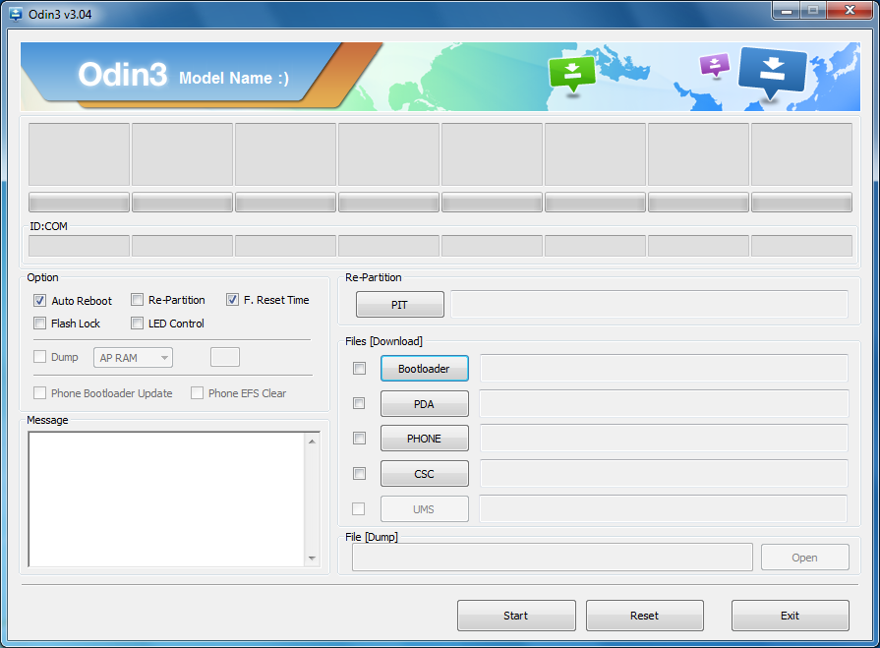This screenshot has width=880, height=648.
Task: Click the PHONE file path field
Action: pos(664,439)
